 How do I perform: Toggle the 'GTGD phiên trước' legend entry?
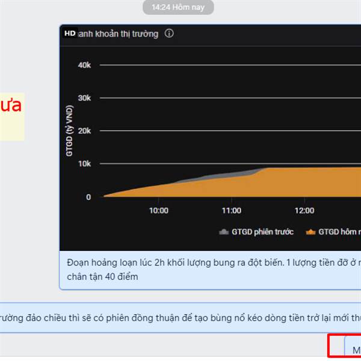tap(256, 232)
